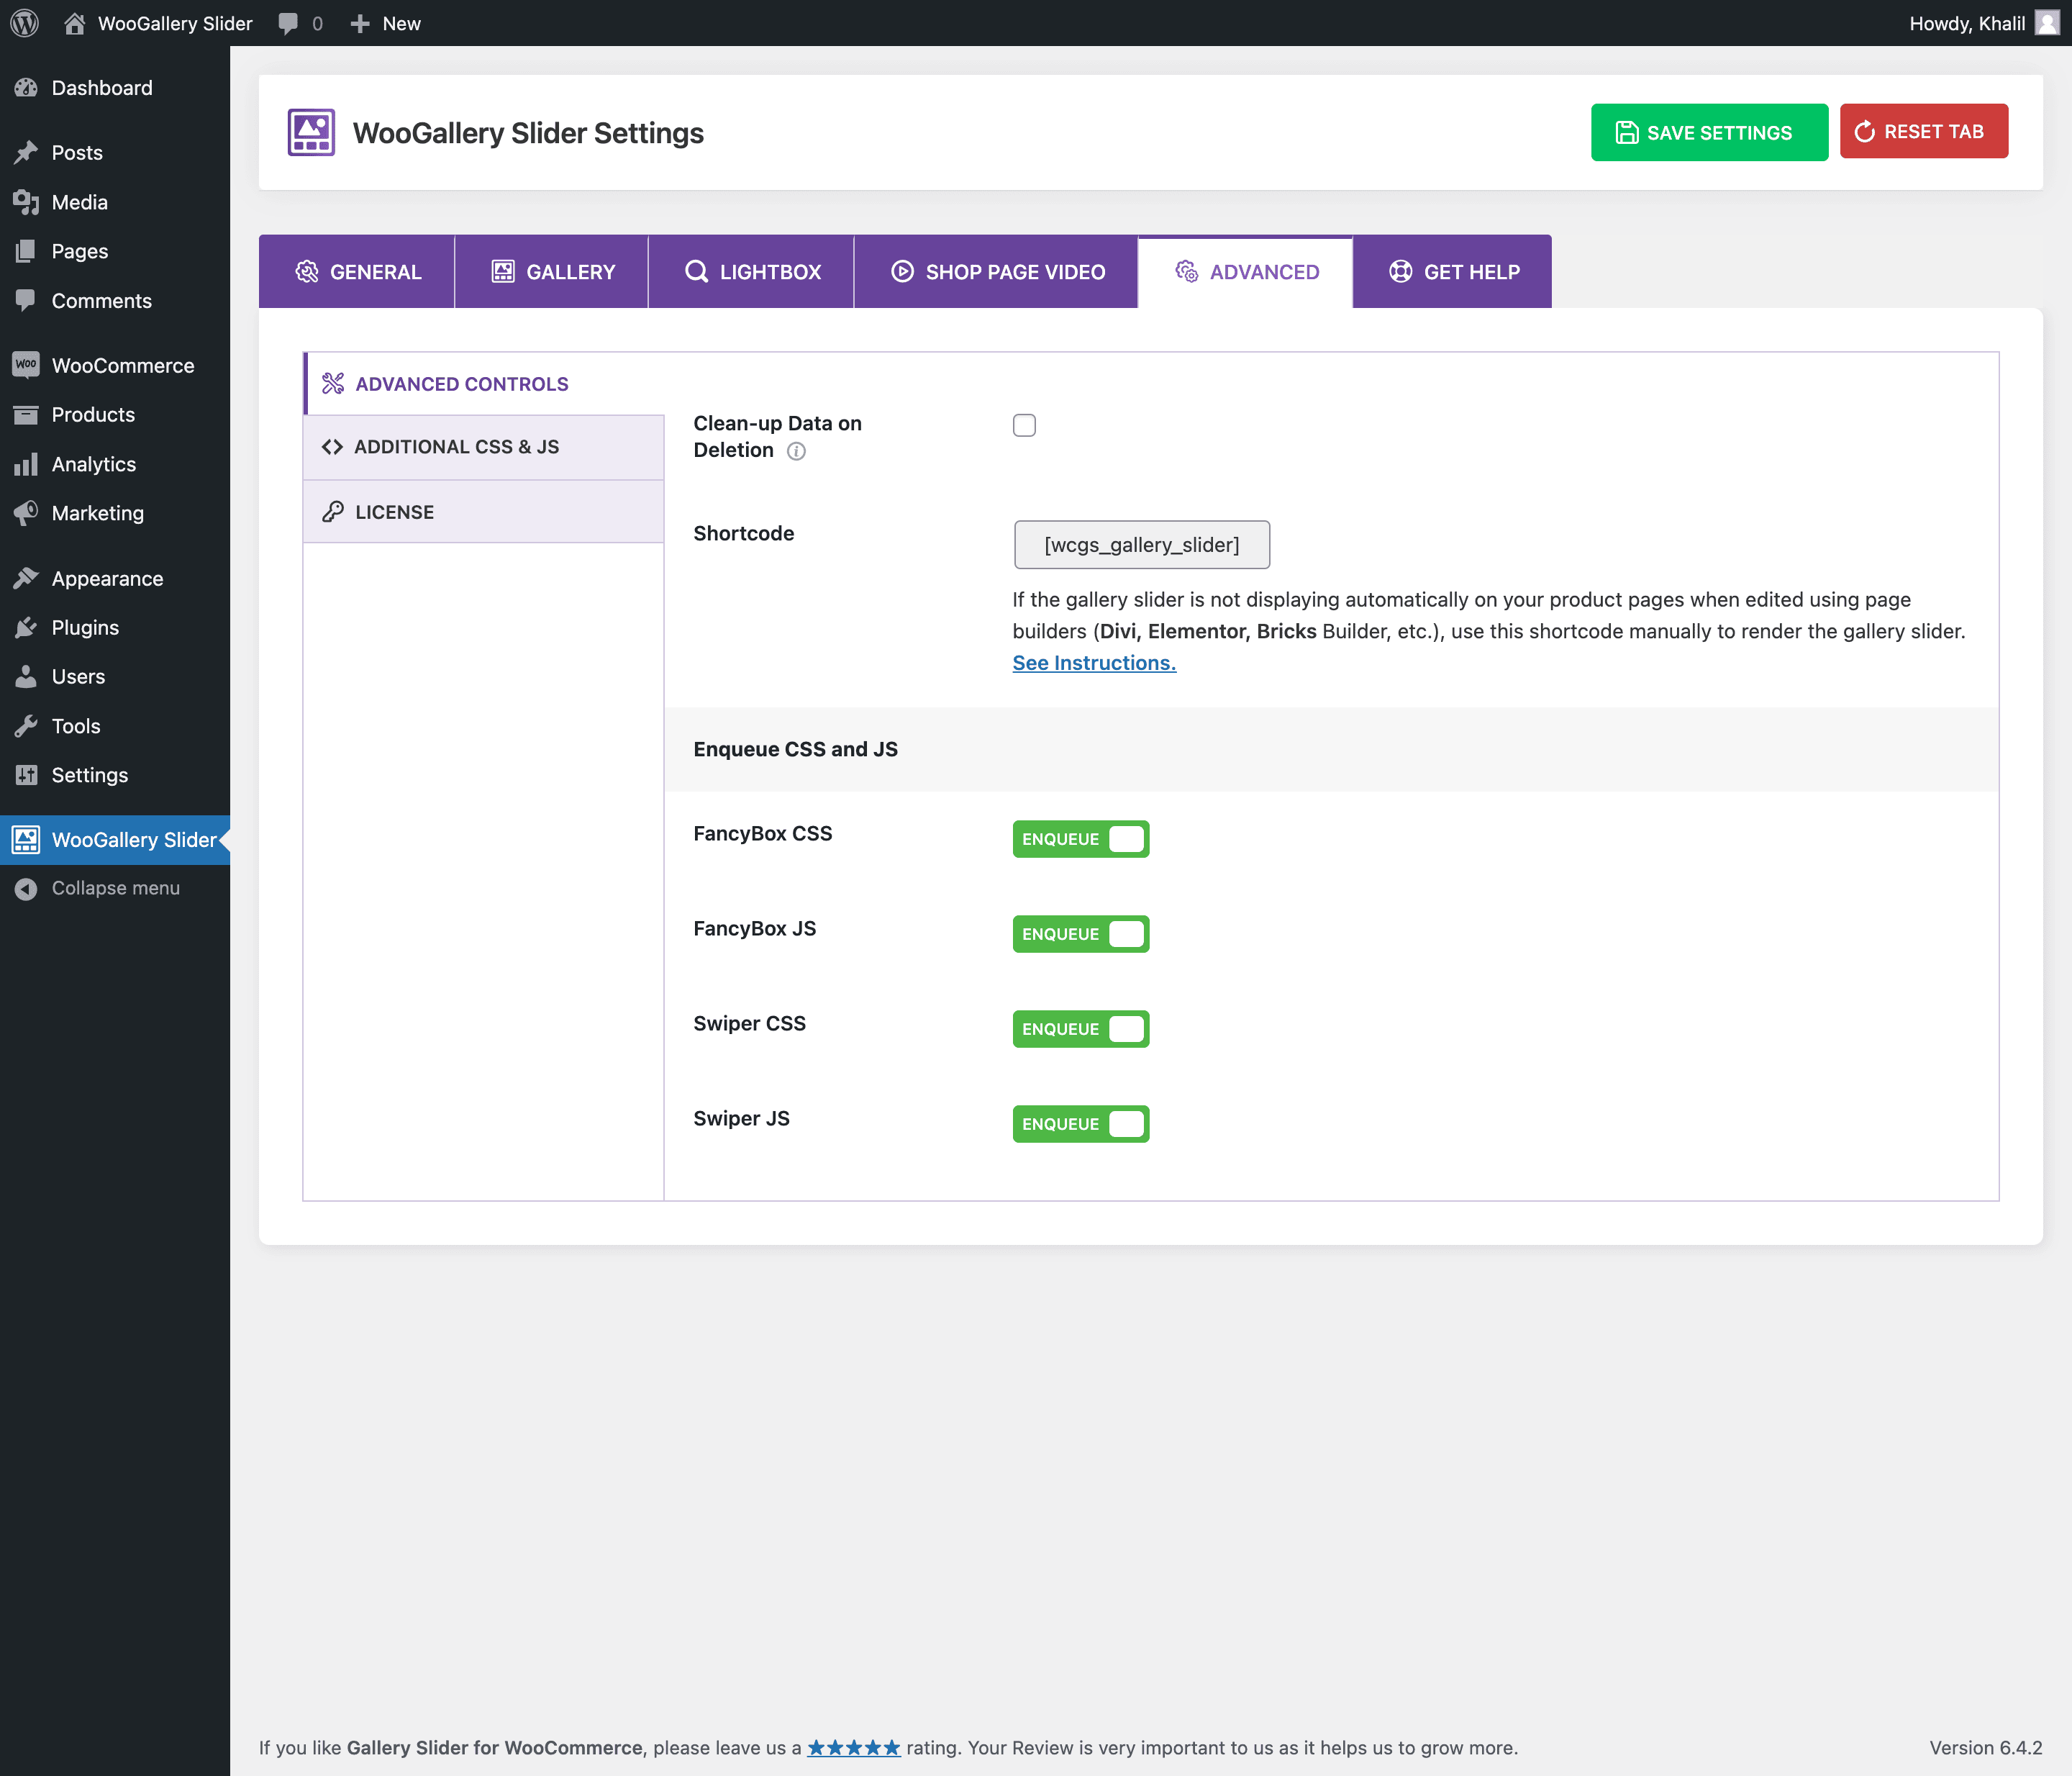Viewport: 2072px width, 1776px height.
Task: Open the WooCommerce menu icon
Action: (26, 365)
